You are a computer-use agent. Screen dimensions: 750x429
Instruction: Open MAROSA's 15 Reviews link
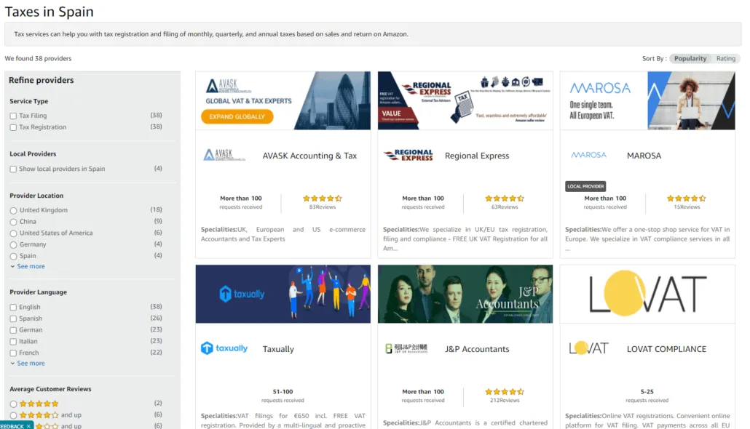[x=687, y=207]
